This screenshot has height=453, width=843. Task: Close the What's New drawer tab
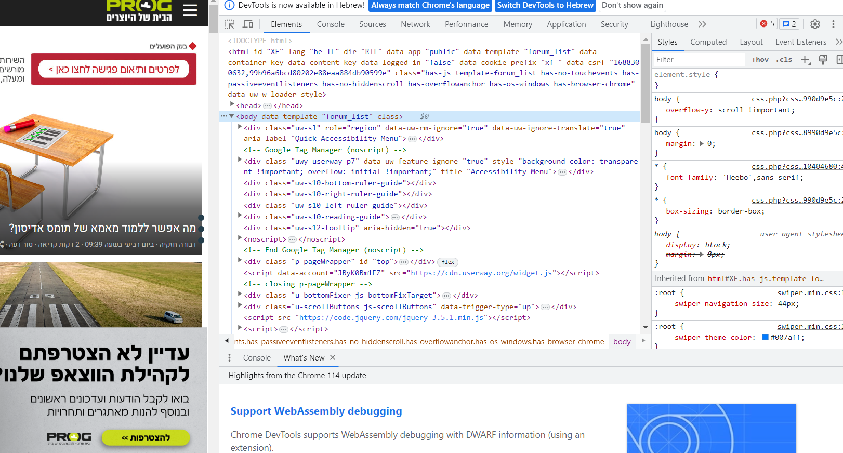coord(333,357)
